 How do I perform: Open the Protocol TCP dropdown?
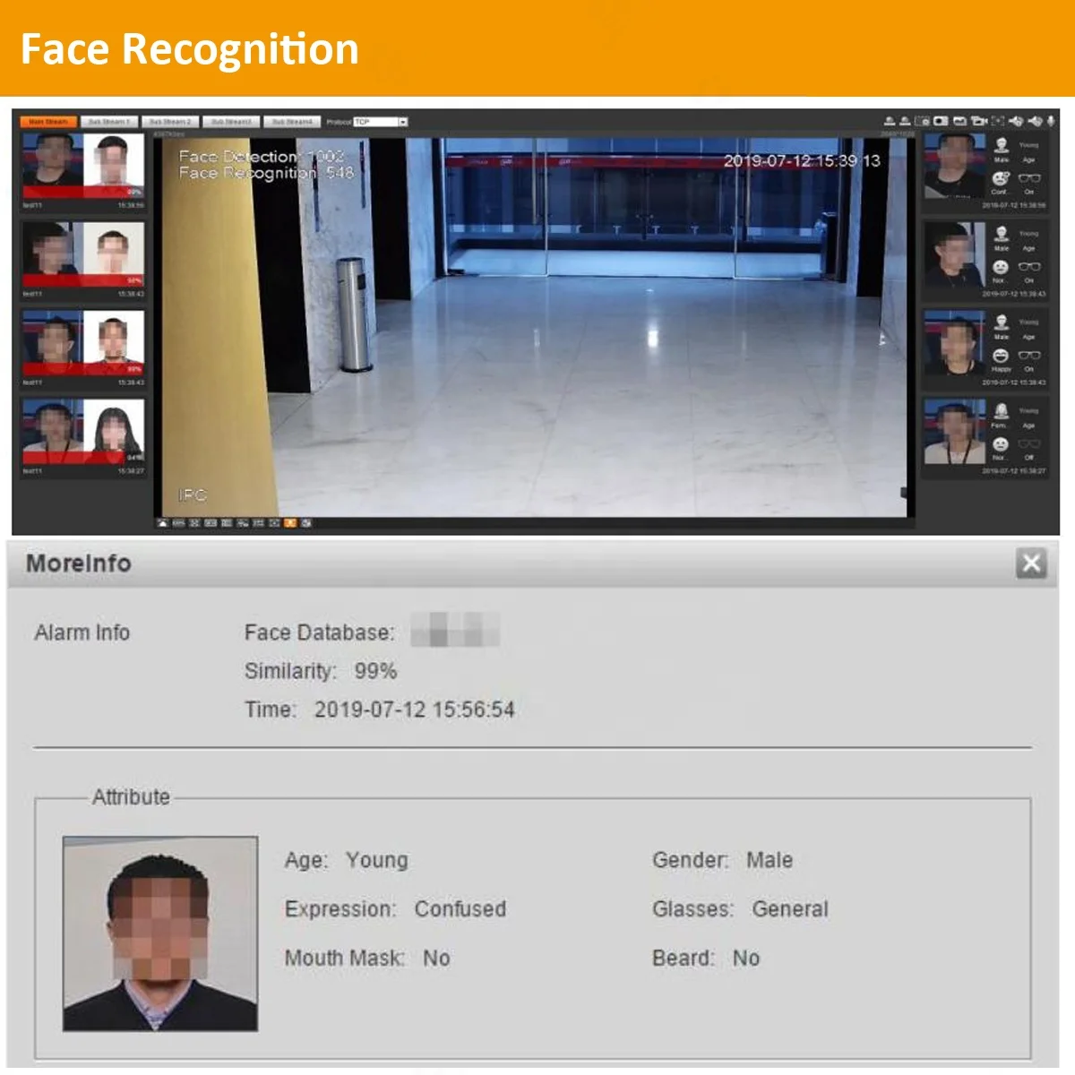(381, 122)
